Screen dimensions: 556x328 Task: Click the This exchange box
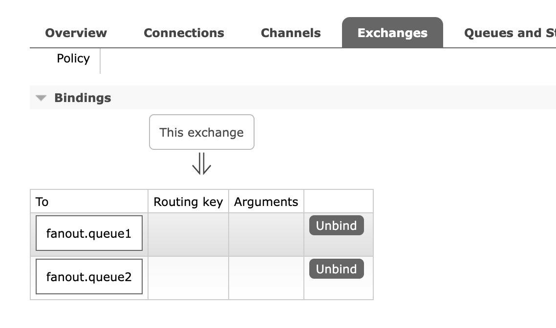[202, 132]
